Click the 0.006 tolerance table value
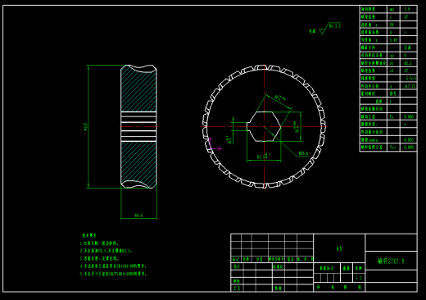This screenshot has height=300, width=426. point(409,116)
